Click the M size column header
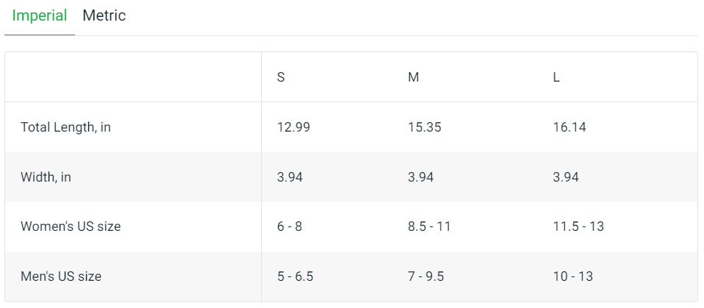The width and height of the screenshot is (704, 308). click(x=413, y=77)
